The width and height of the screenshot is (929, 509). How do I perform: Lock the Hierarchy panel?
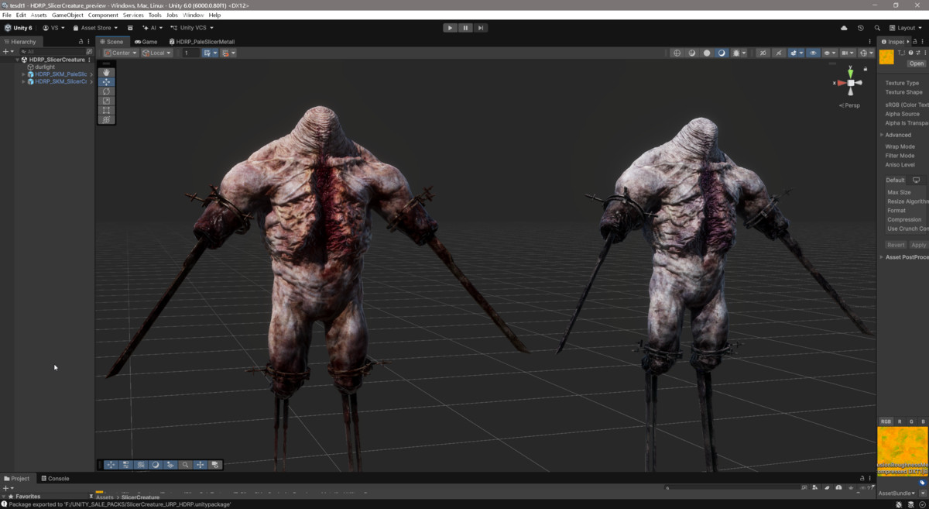point(81,42)
